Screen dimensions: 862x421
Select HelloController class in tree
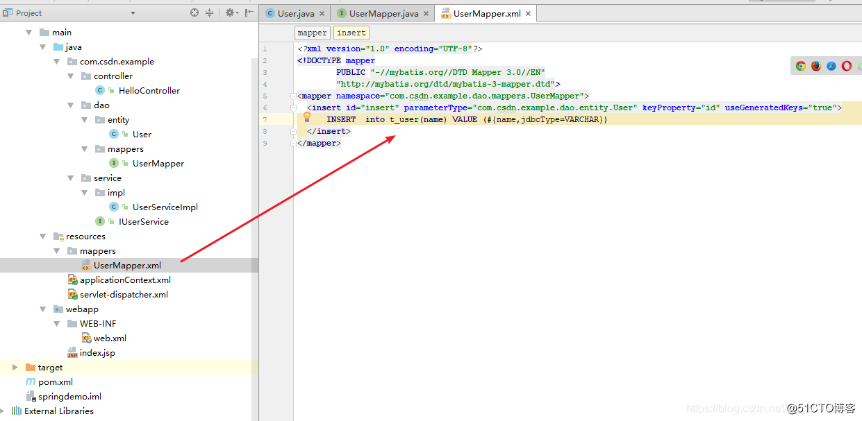(x=149, y=91)
